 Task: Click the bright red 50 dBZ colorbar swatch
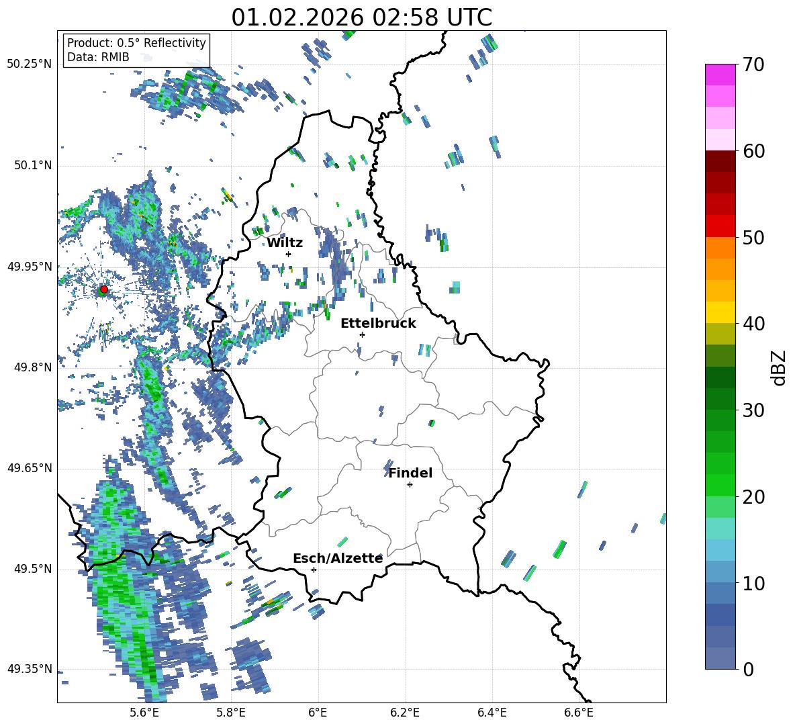[x=720, y=226]
